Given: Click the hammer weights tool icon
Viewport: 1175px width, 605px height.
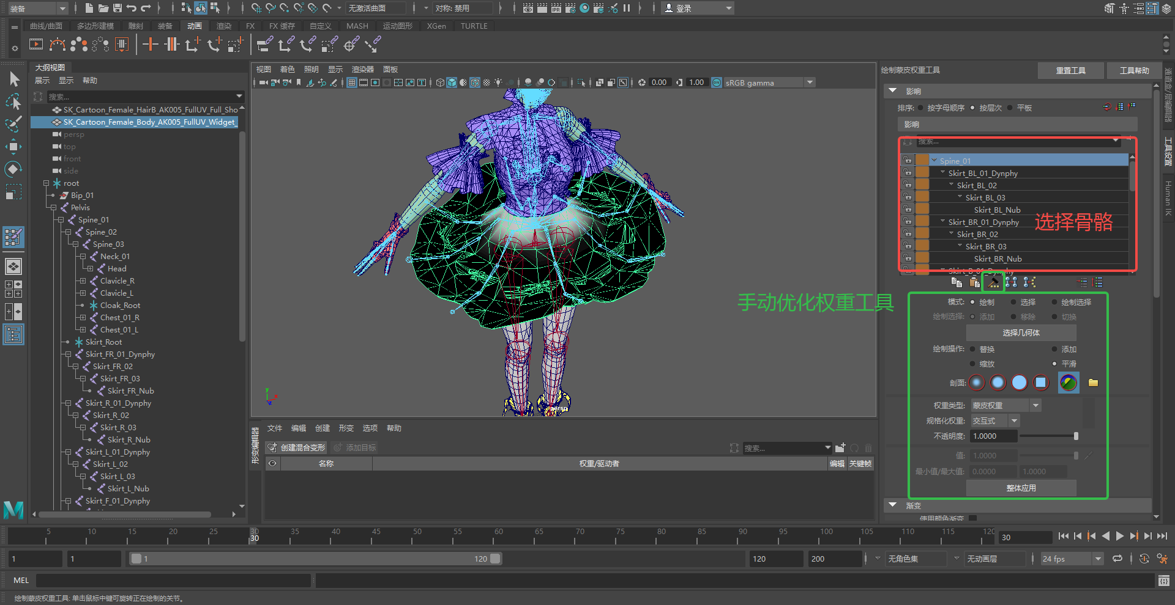Looking at the screenshot, I should tap(993, 282).
